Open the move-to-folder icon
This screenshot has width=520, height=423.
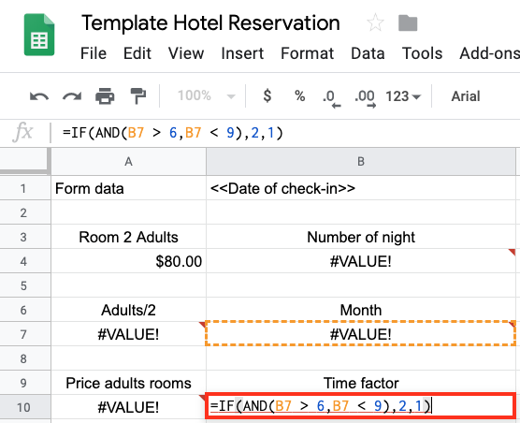[x=408, y=23]
